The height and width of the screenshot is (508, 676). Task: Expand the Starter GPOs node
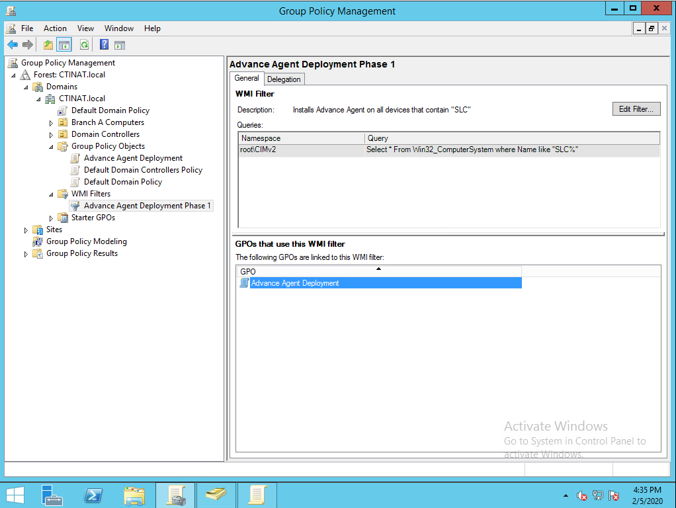pos(51,218)
